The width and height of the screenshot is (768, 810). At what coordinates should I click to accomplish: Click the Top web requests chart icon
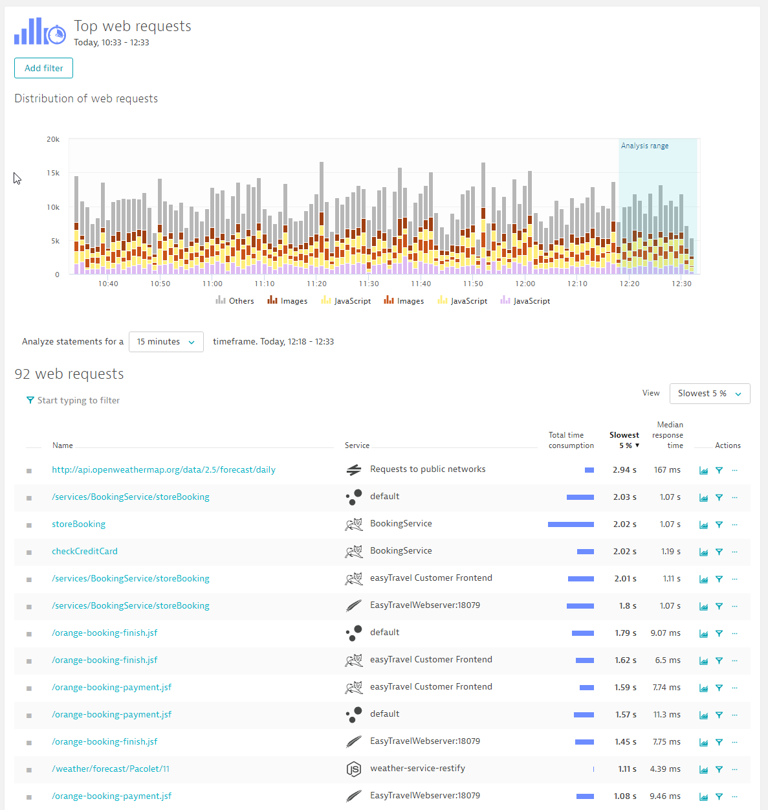[x=40, y=31]
